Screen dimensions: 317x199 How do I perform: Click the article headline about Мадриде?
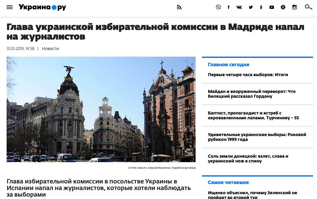155,32
